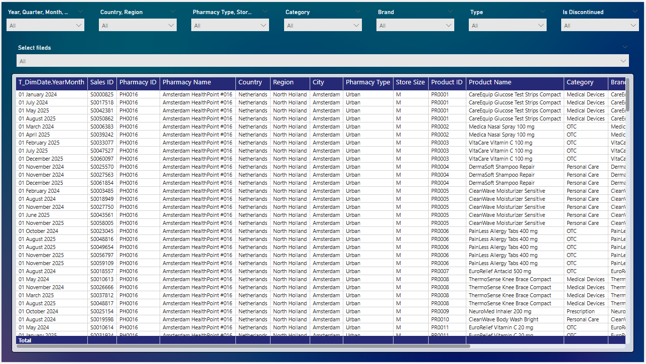Expand the Type slicer dropdown

[507, 25]
